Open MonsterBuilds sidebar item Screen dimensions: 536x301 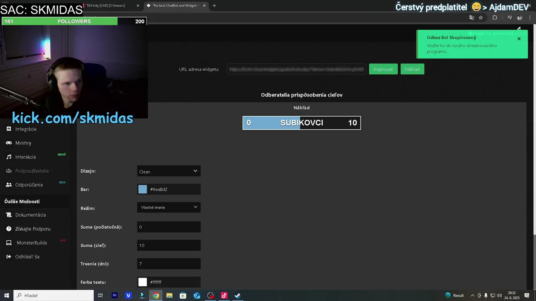tap(32, 243)
